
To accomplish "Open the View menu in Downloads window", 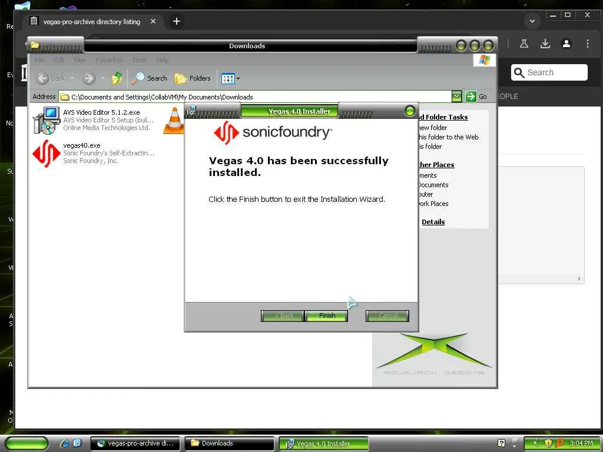I will tap(80, 60).
